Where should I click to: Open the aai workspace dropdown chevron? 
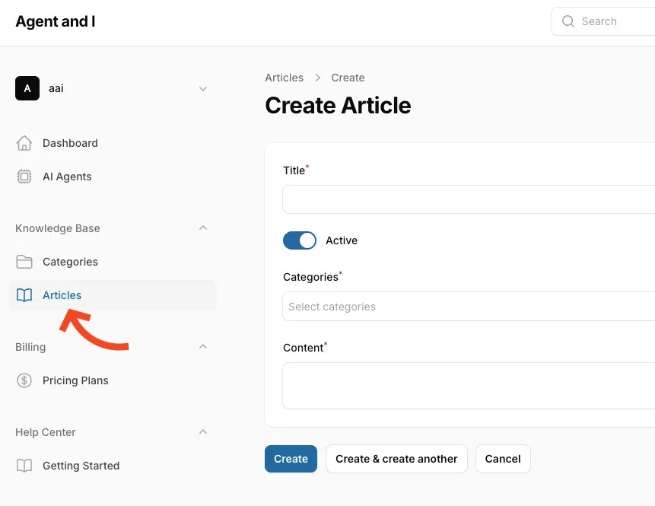(x=203, y=88)
